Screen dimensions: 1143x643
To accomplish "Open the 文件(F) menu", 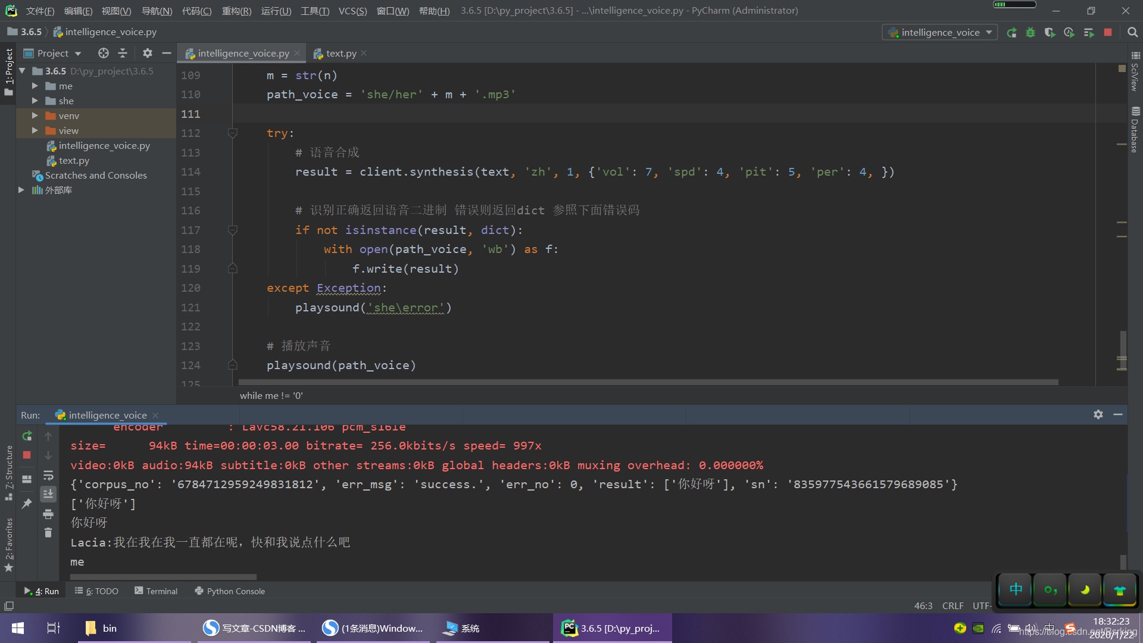I will 40,11.
